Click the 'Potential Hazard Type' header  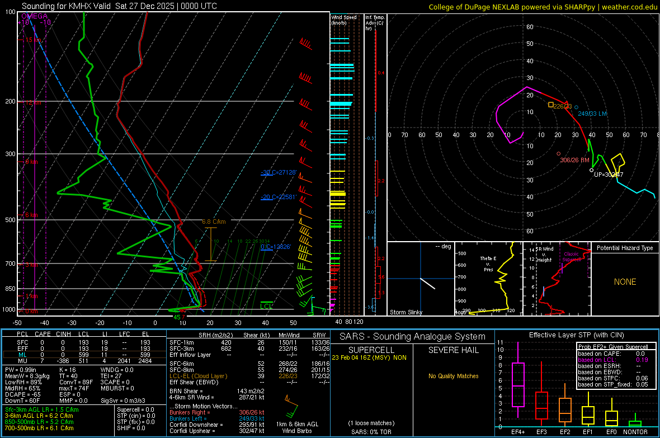[x=625, y=248]
